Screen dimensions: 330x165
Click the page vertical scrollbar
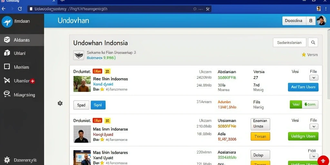(328, 64)
